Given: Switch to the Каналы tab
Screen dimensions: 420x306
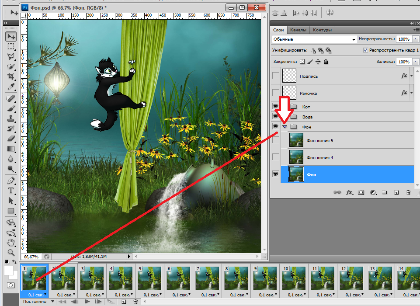Looking at the screenshot, I should pyautogui.click(x=298, y=30).
